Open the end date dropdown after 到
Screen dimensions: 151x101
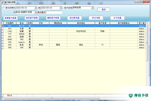point(61,8)
